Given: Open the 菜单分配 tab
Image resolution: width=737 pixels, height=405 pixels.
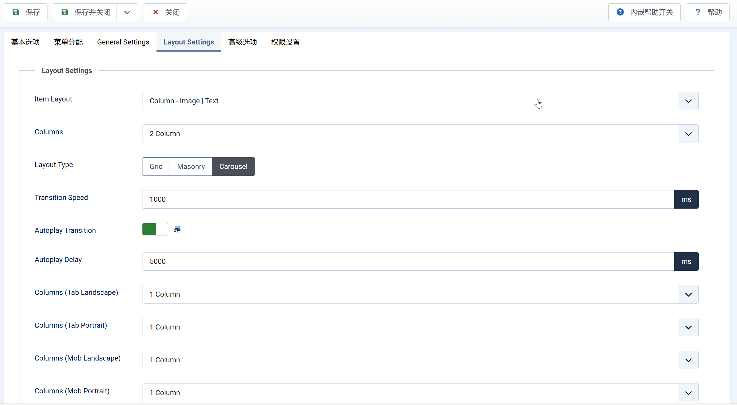Looking at the screenshot, I should point(68,42).
